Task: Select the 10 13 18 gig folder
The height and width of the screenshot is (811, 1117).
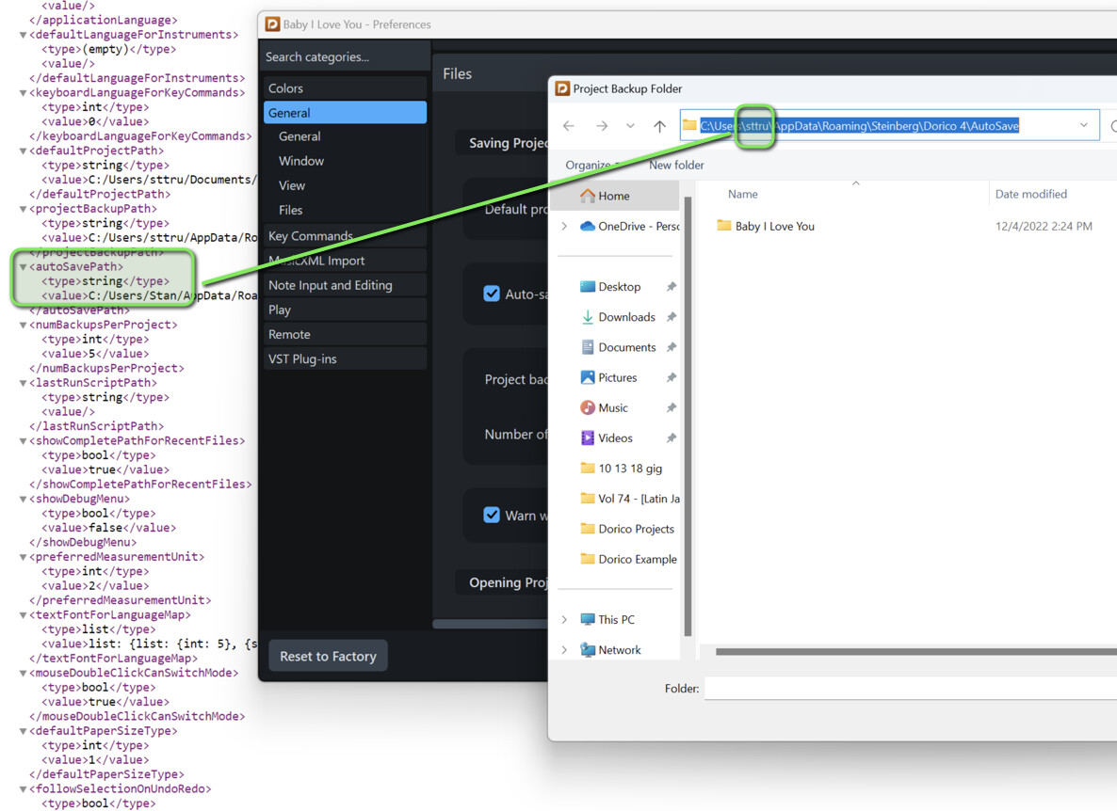Action: [622, 469]
